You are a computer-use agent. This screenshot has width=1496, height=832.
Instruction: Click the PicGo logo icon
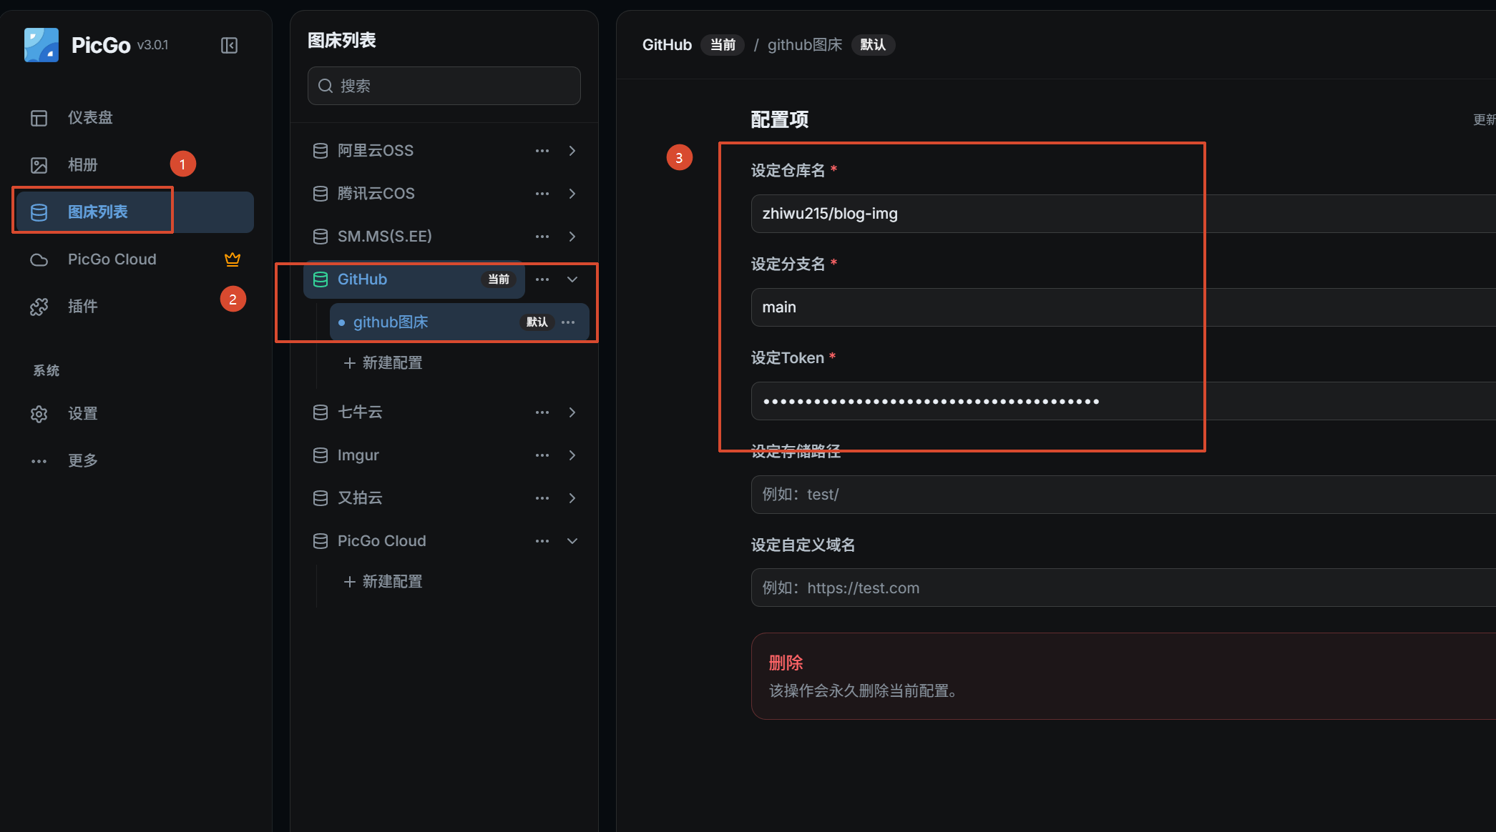pos(41,45)
